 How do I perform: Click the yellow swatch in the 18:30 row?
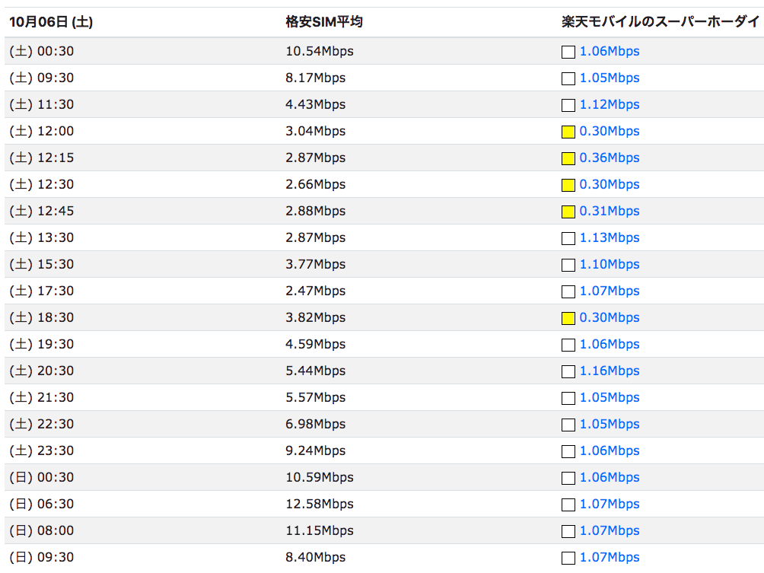click(x=568, y=319)
